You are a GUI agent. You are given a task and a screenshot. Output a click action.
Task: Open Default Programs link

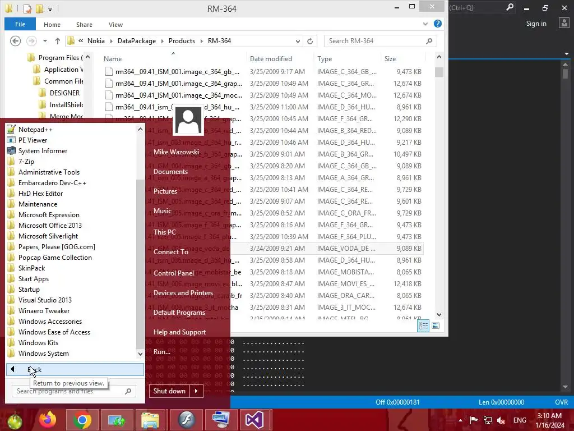tap(179, 312)
